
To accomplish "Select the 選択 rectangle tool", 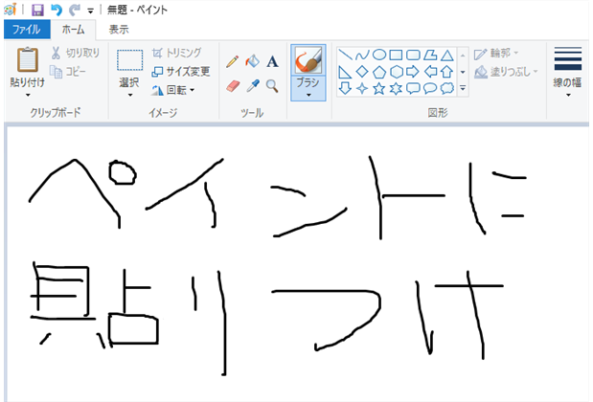I will pos(129,60).
